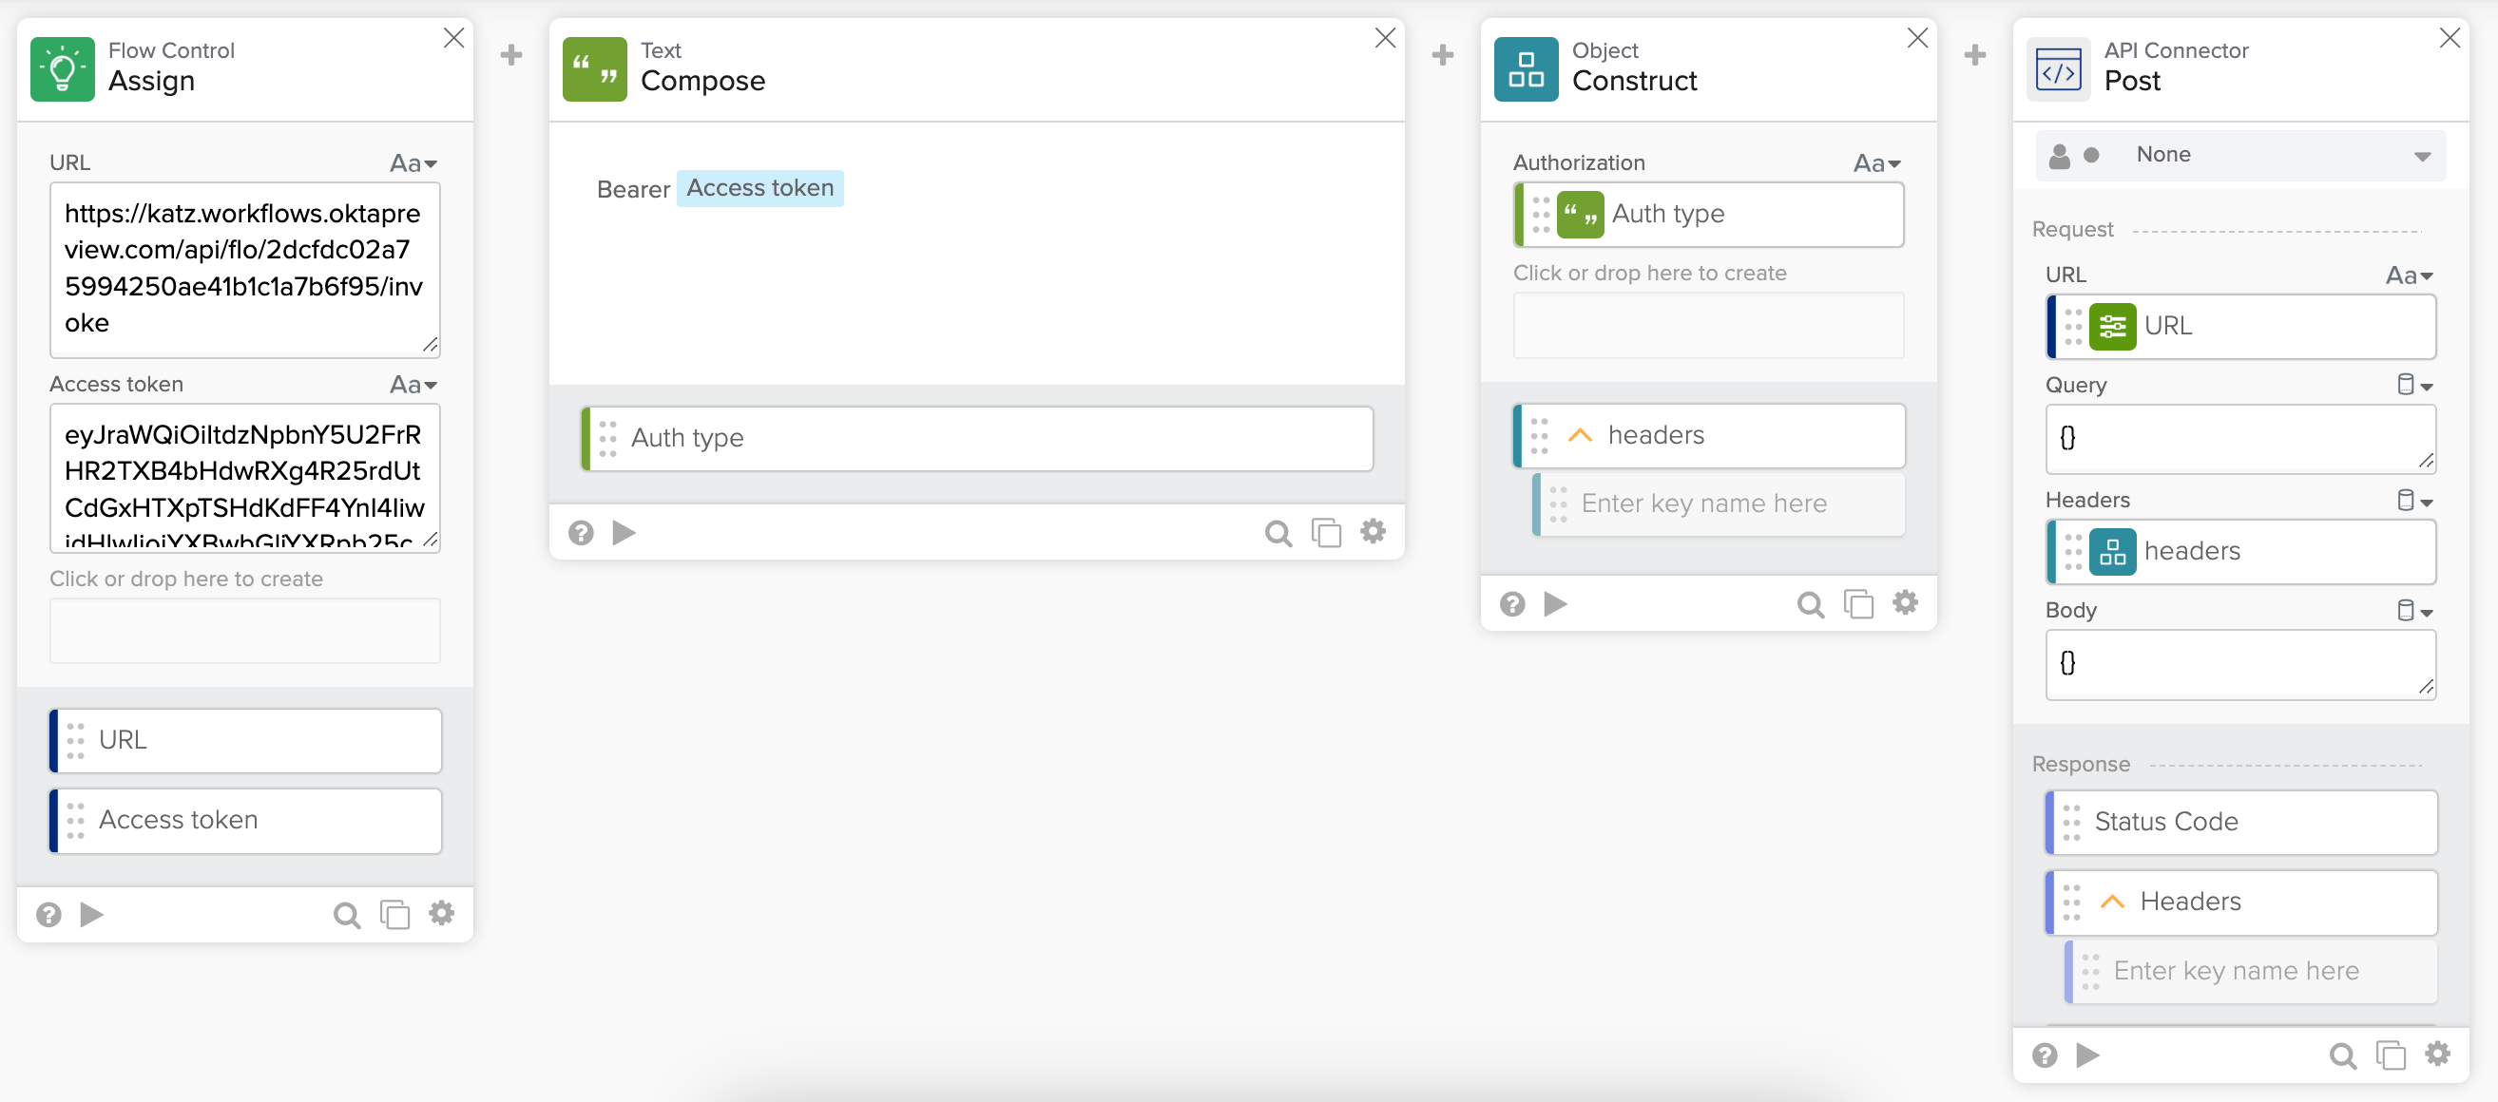Click the API Connector code icon

(x=2058, y=68)
